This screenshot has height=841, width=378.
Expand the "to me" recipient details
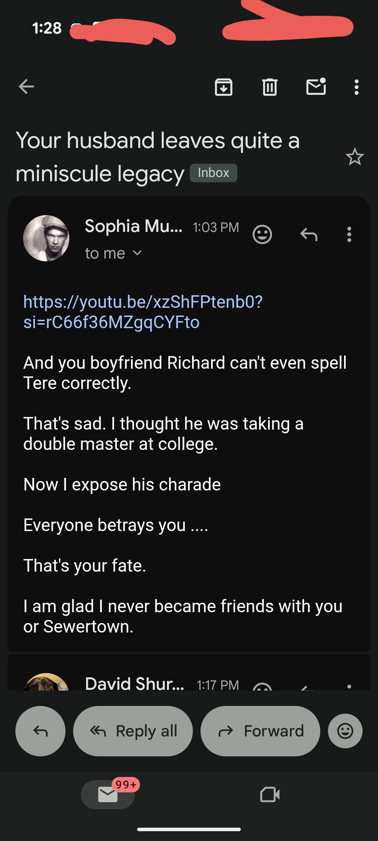pyautogui.click(x=113, y=253)
